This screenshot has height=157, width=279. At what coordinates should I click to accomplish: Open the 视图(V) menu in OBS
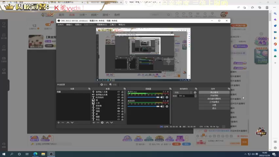pyautogui.click(x=78, y=25)
